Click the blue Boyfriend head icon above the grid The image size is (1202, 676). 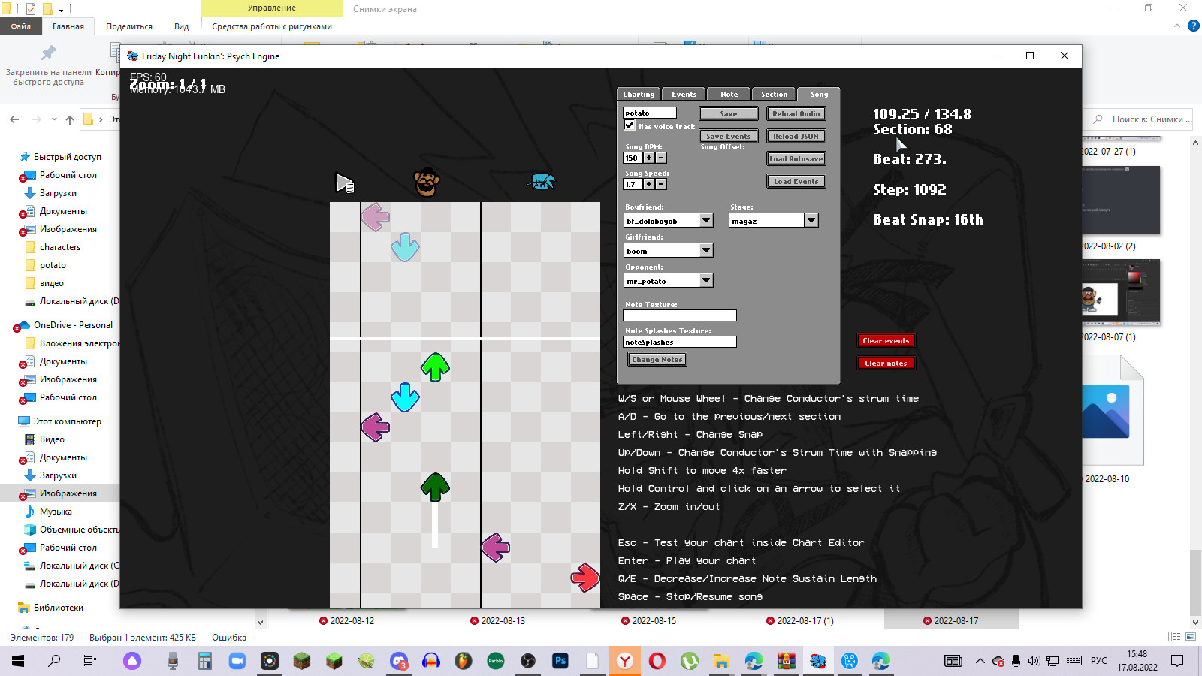(x=542, y=181)
